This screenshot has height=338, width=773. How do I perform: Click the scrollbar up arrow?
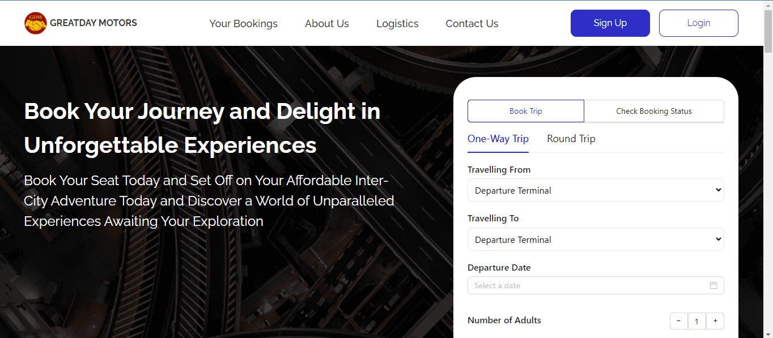coord(768,5)
